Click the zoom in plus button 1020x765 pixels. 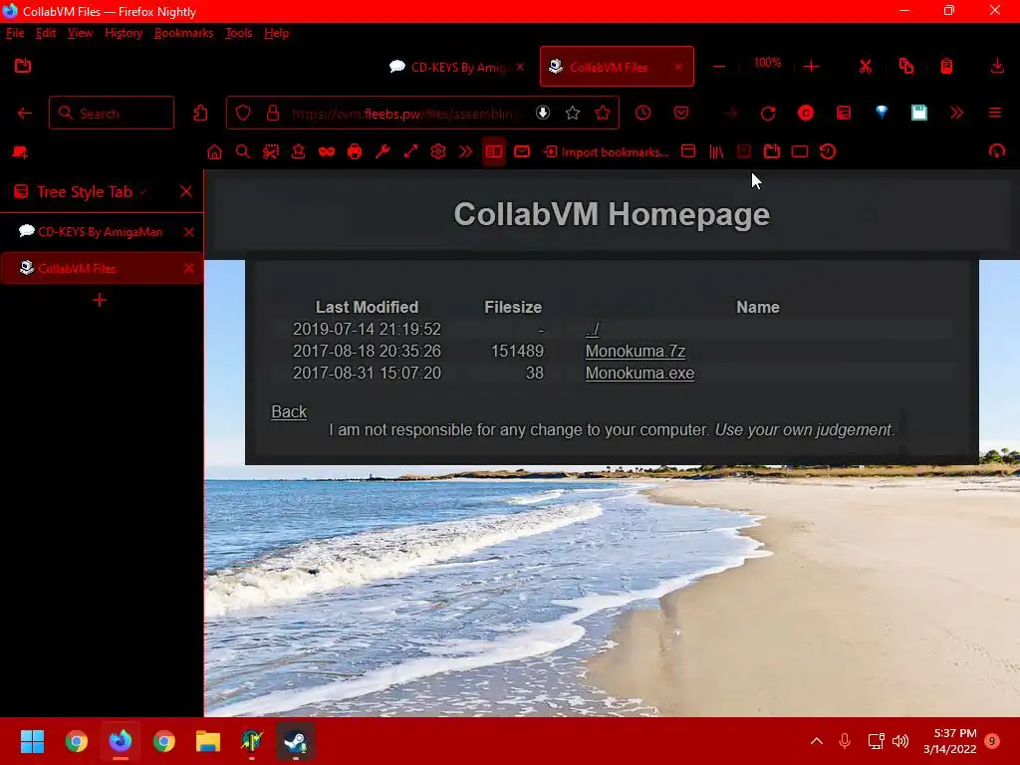point(811,67)
